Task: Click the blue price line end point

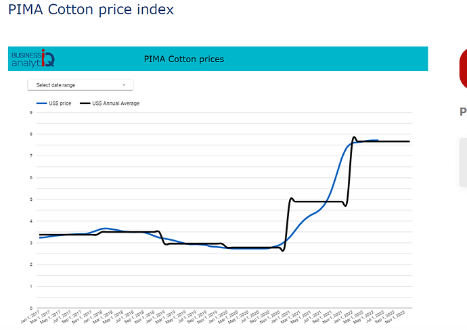Action: (x=378, y=140)
